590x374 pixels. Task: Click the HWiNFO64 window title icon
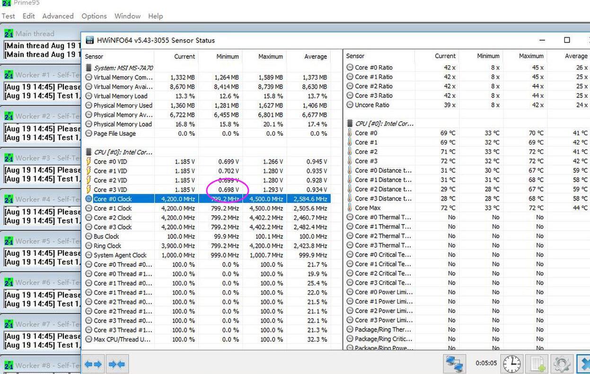pos(89,40)
